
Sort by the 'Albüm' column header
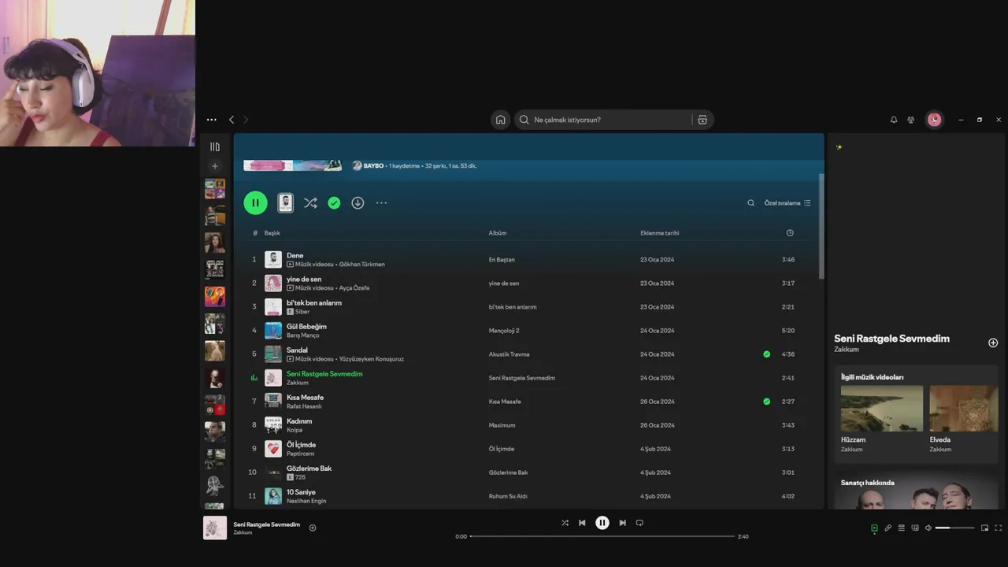(498, 233)
